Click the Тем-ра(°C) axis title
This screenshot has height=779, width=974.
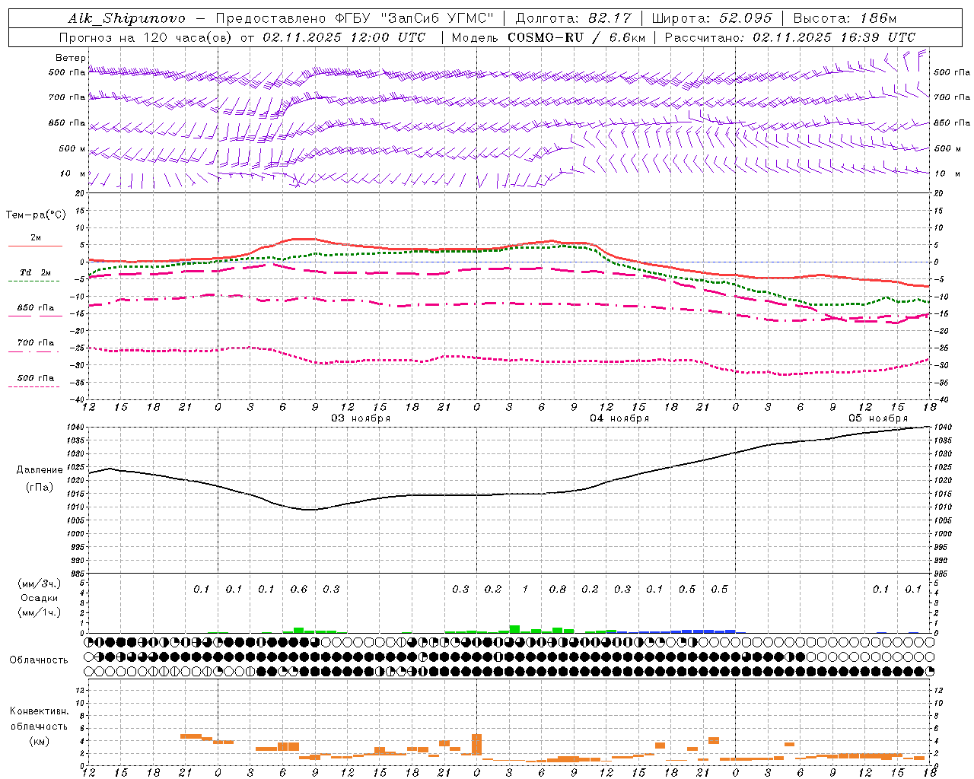point(36,215)
